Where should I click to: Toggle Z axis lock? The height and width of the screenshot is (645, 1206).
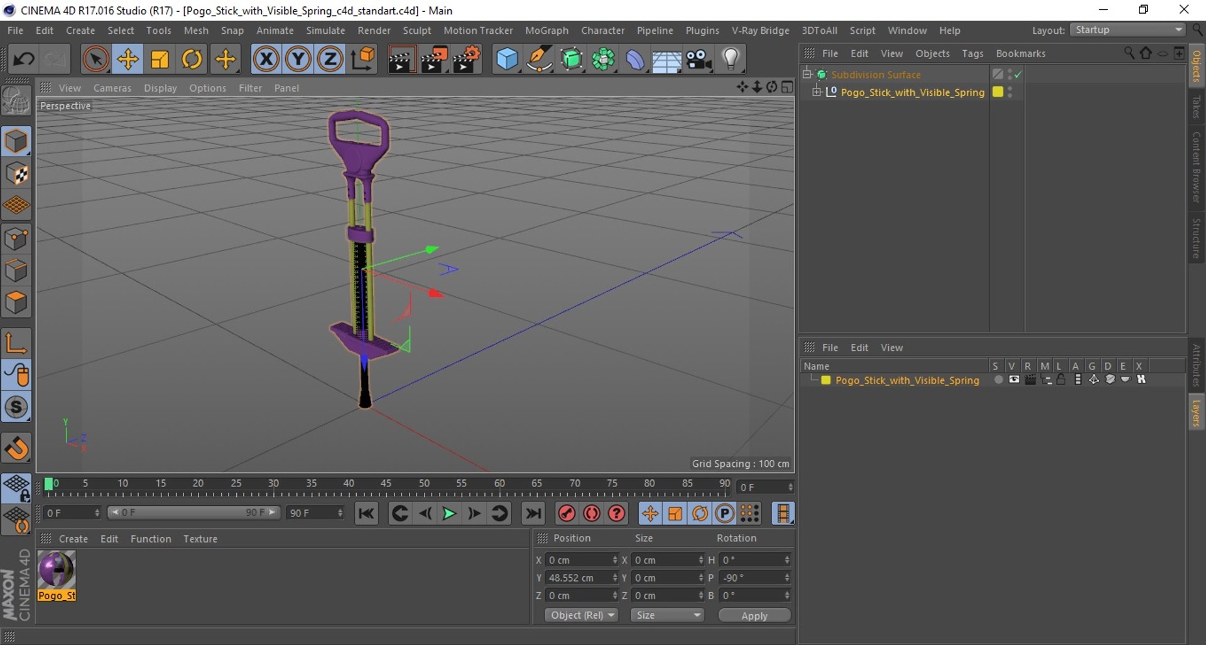click(330, 60)
